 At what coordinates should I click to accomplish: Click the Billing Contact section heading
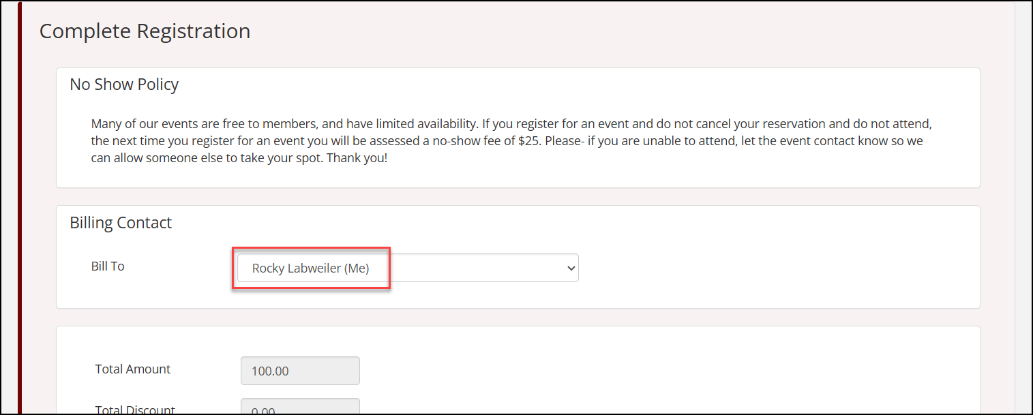pos(121,223)
